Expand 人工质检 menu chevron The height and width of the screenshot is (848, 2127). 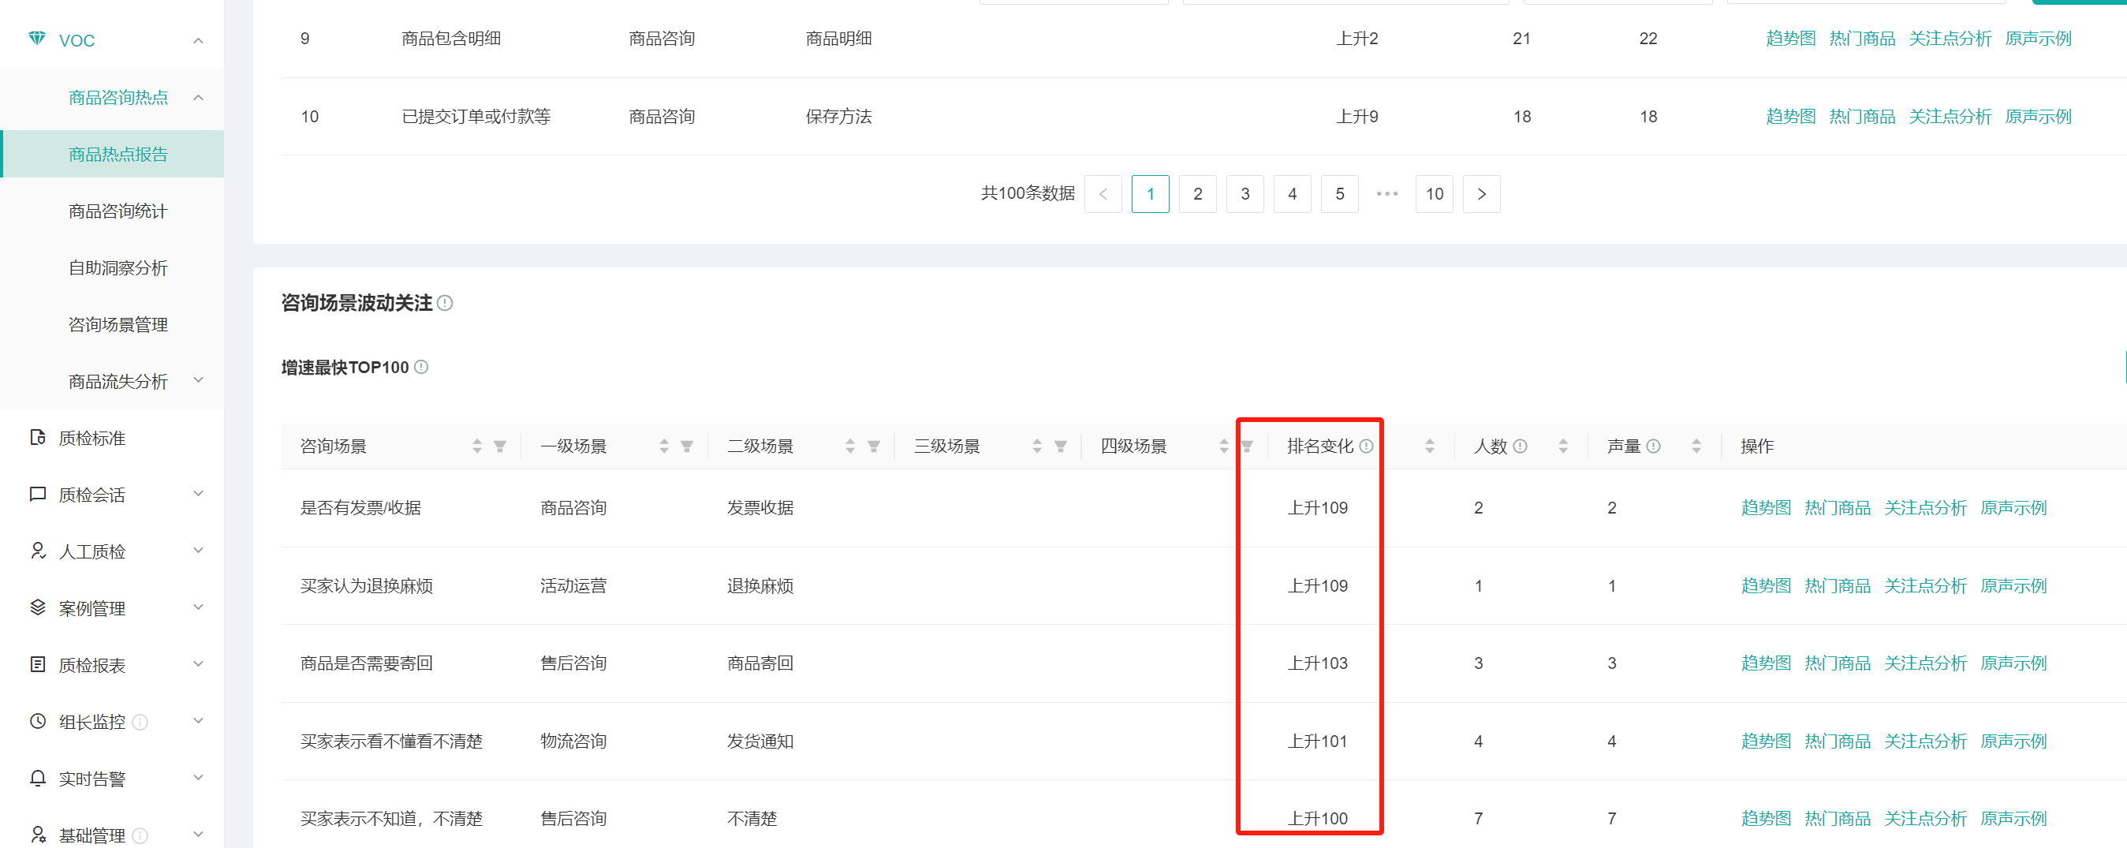[198, 550]
